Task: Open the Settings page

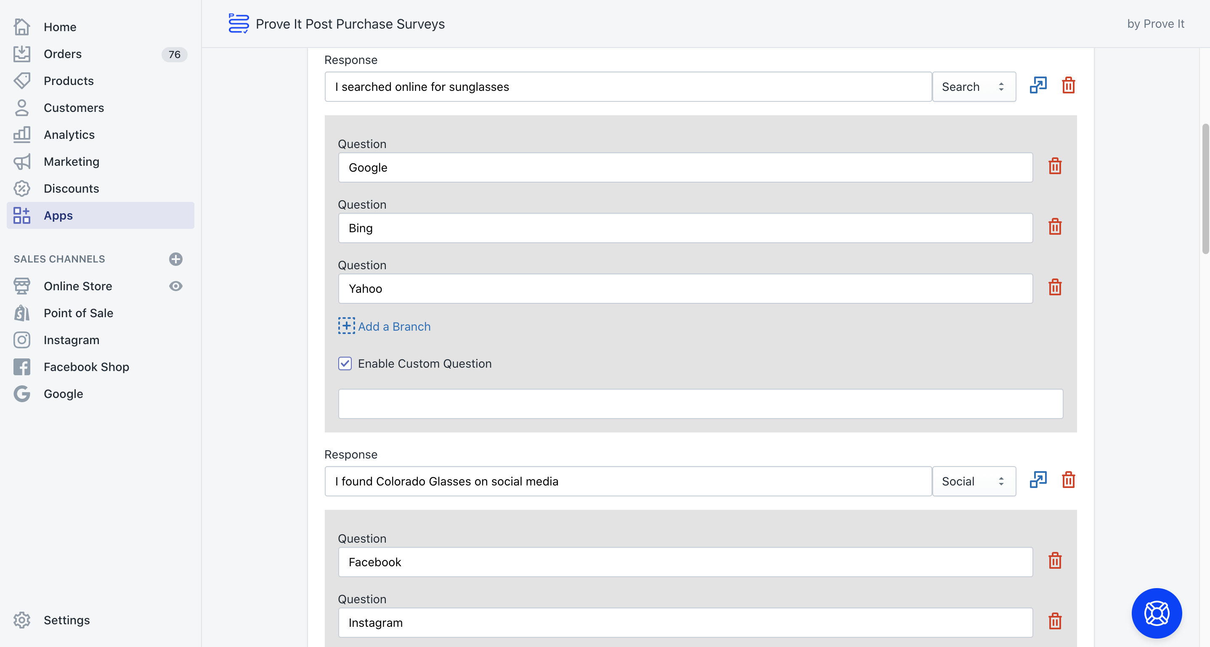Action: (x=66, y=620)
